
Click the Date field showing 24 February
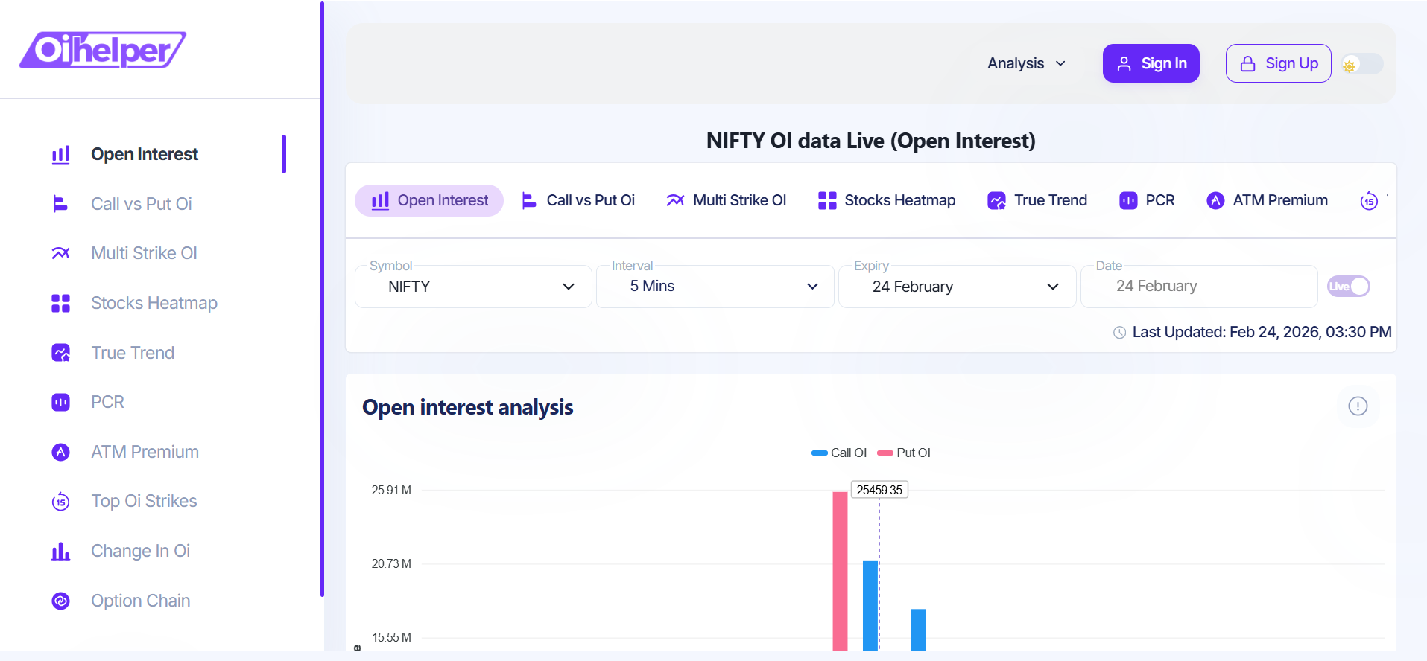[x=1198, y=287]
